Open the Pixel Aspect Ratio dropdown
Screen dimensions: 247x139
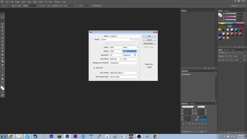point(124,77)
